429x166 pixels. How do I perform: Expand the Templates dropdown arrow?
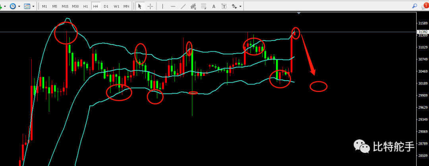pyautogui.click(x=33, y=6)
